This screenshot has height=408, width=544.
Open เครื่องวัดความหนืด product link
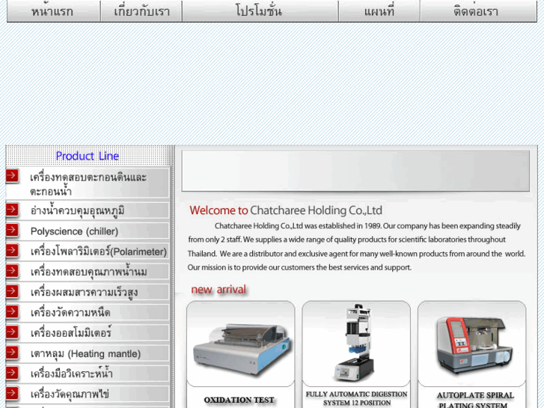coord(70,312)
